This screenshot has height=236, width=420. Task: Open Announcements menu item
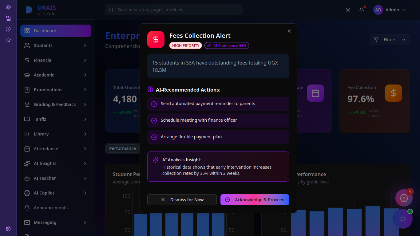(x=56, y=208)
